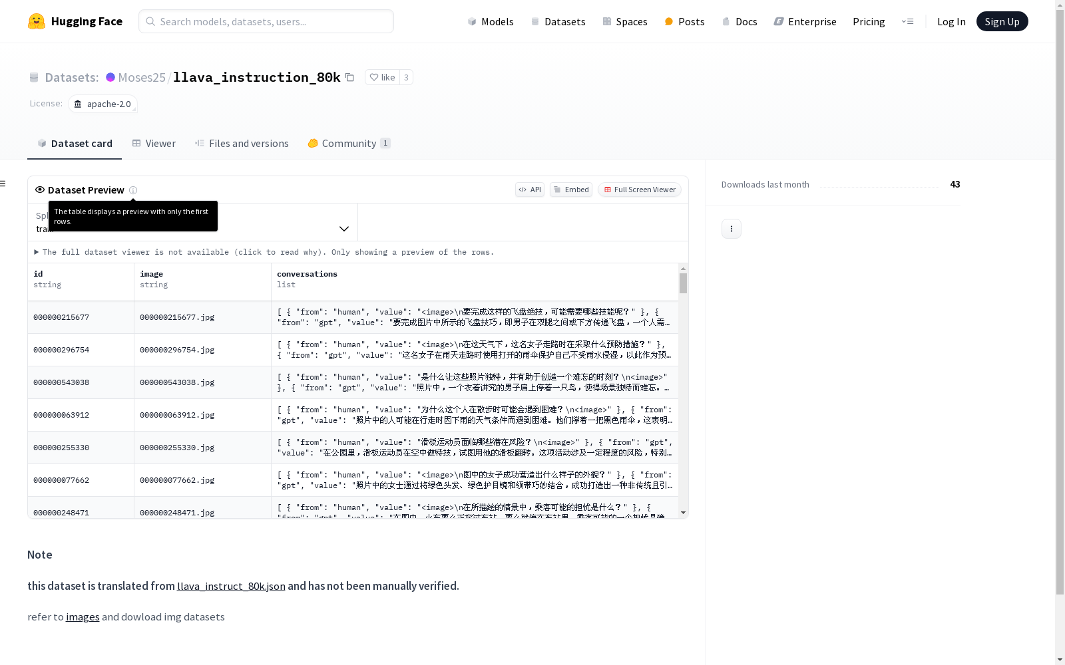Click the Sign Up button
Image resolution: width=1065 pixels, height=665 pixels.
click(x=1002, y=21)
